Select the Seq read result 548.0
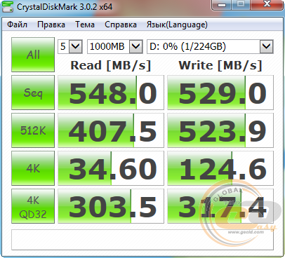The width and height of the screenshot is (285, 258). (111, 93)
